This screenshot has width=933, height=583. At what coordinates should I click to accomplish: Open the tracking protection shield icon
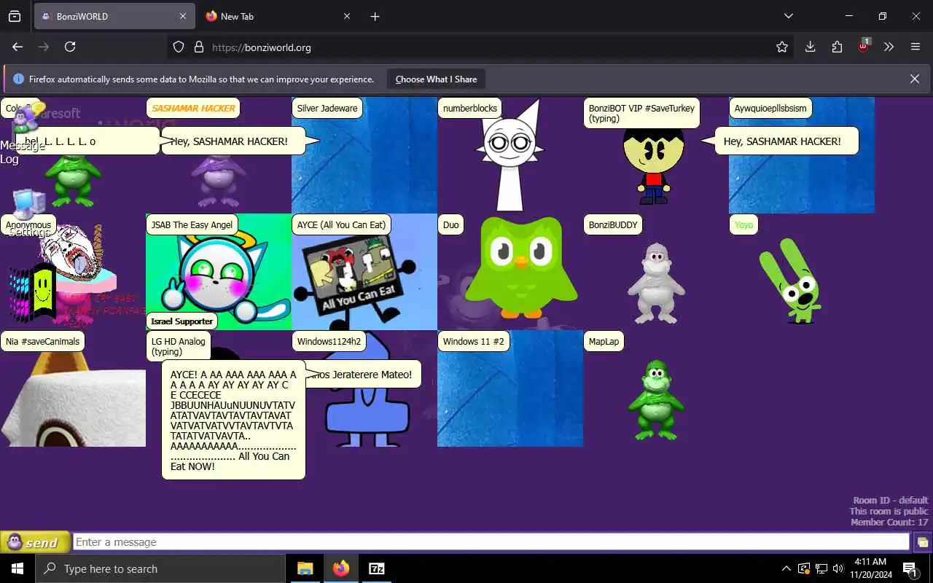tap(179, 47)
